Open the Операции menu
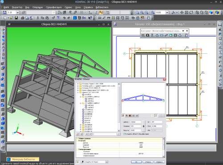223x165 pixels. 37,7
